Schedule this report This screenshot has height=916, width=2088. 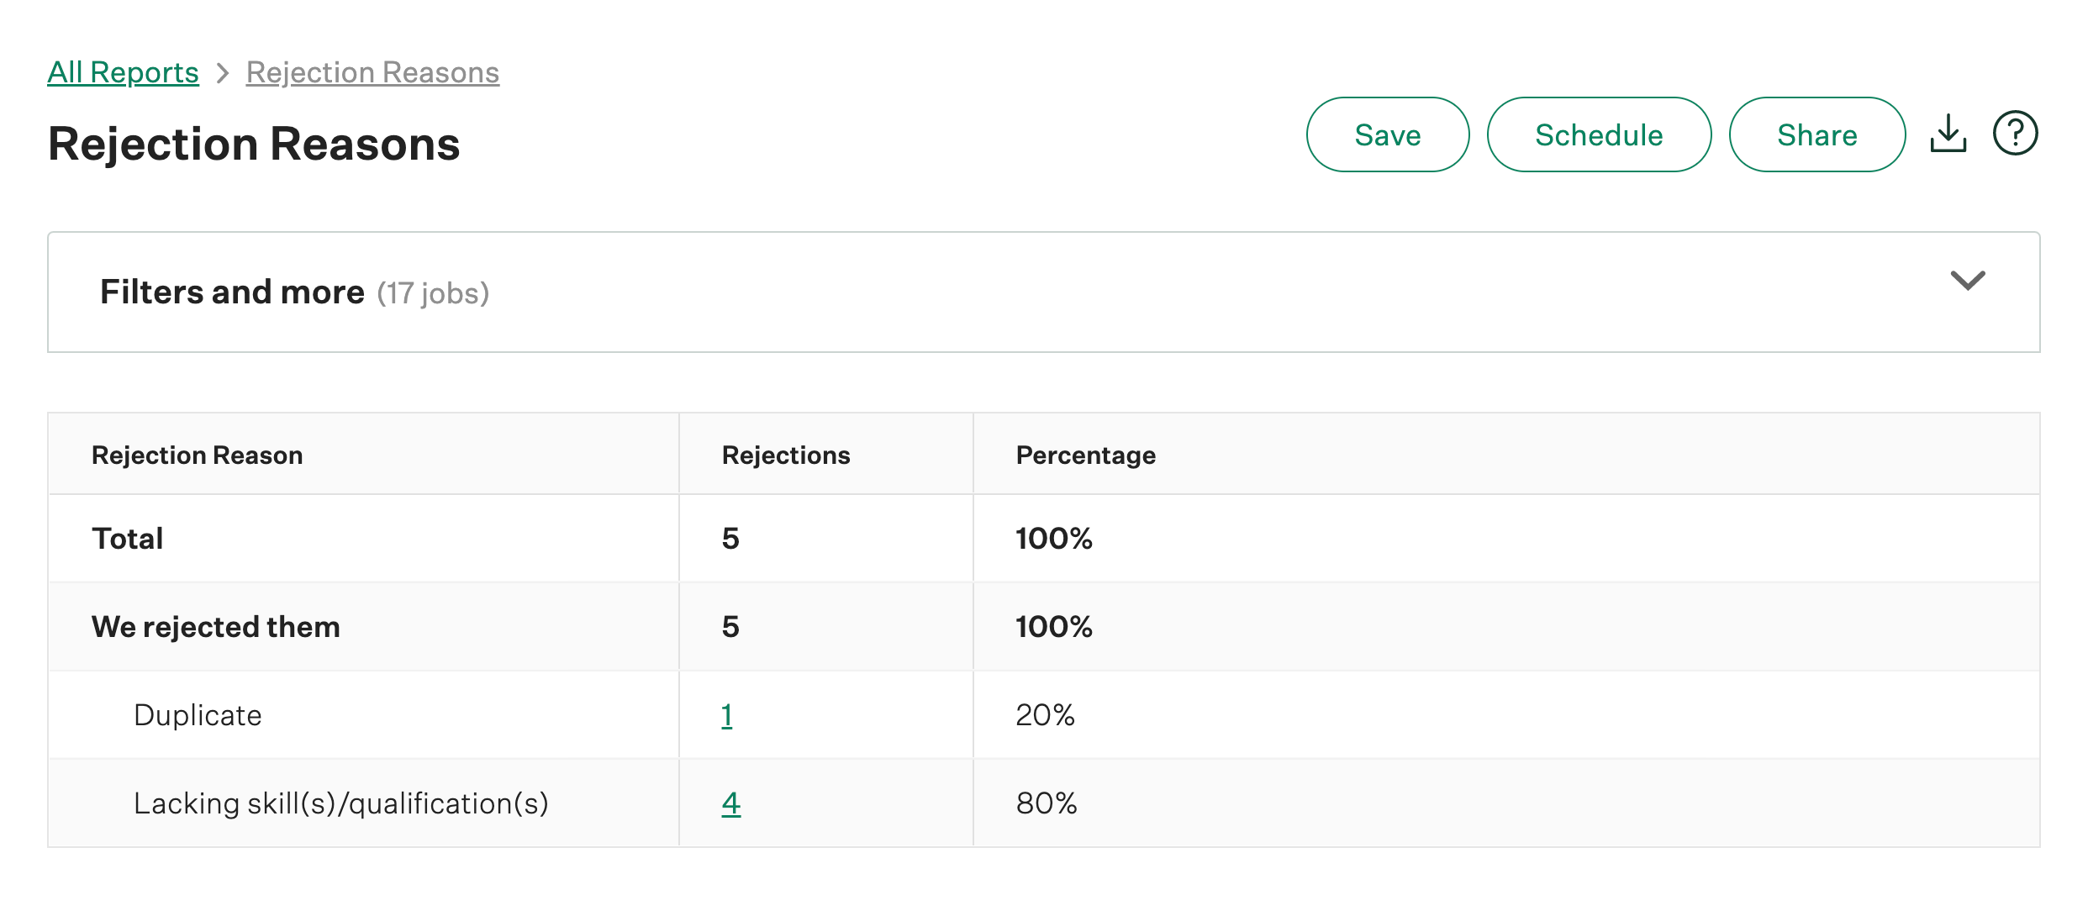coord(1599,134)
